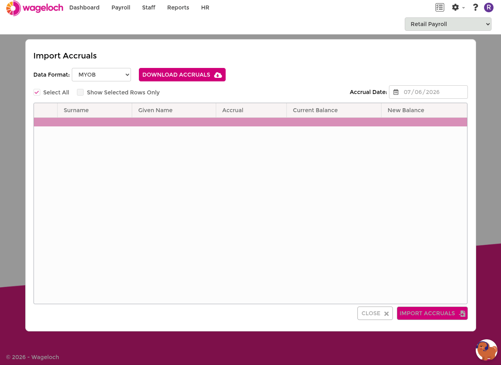Open the help question mark
The height and width of the screenshot is (365, 501).
[475, 8]
